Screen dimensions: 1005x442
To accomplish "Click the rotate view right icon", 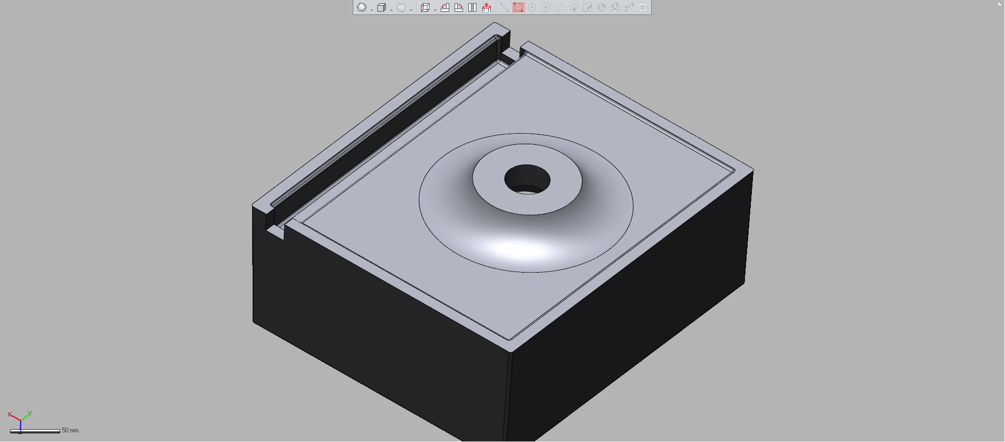I will click(459, 7).
